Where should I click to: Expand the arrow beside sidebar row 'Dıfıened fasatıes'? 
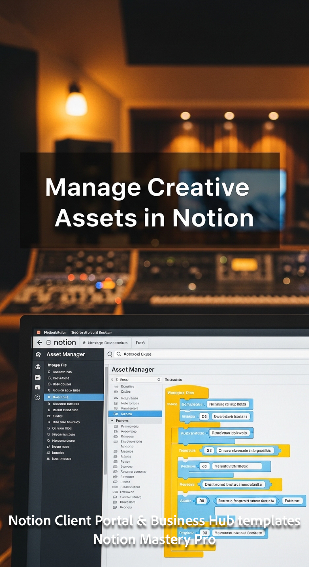49,404
